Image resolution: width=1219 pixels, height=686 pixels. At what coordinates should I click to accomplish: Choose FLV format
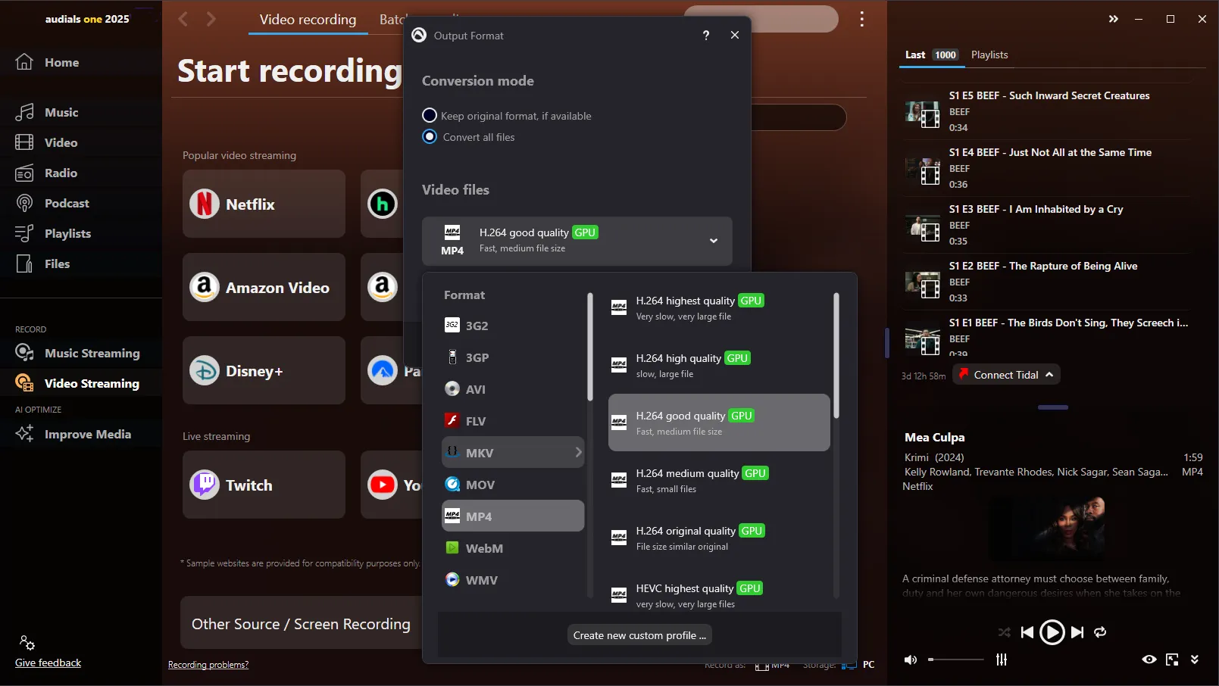click(x=513, y=421)
